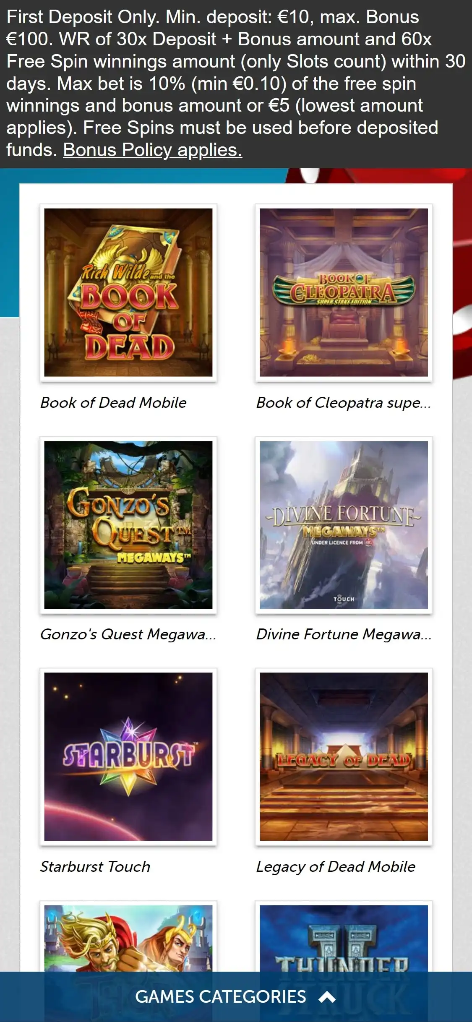
Task: Click the Games Categories label text
Action: coord(221,997)
